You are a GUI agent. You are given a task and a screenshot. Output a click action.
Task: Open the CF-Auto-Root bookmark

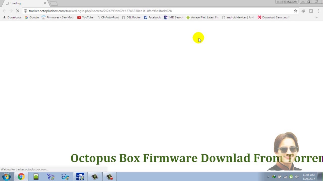coord(107,17)
